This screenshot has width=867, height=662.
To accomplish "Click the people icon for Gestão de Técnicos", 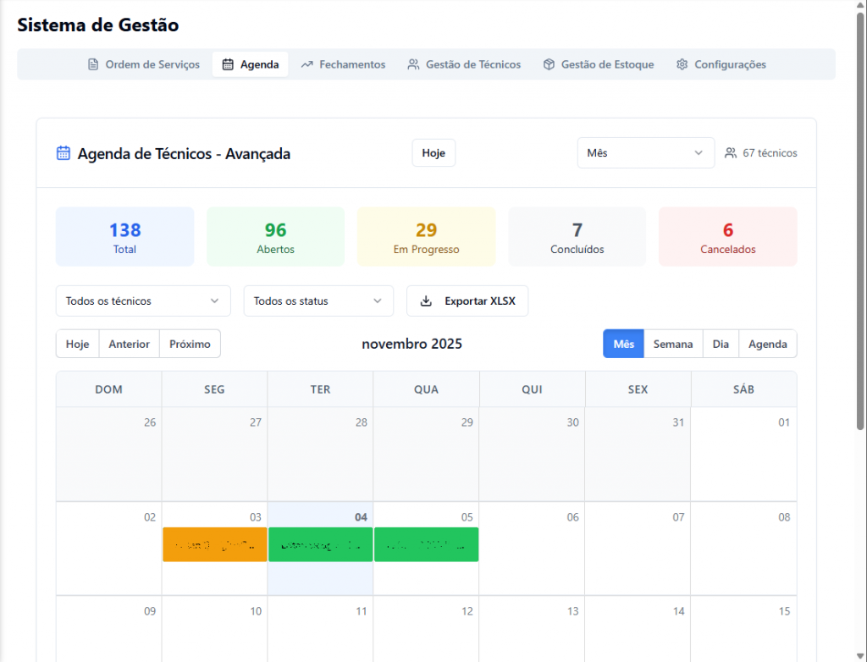I will click(x=413, y=64).
